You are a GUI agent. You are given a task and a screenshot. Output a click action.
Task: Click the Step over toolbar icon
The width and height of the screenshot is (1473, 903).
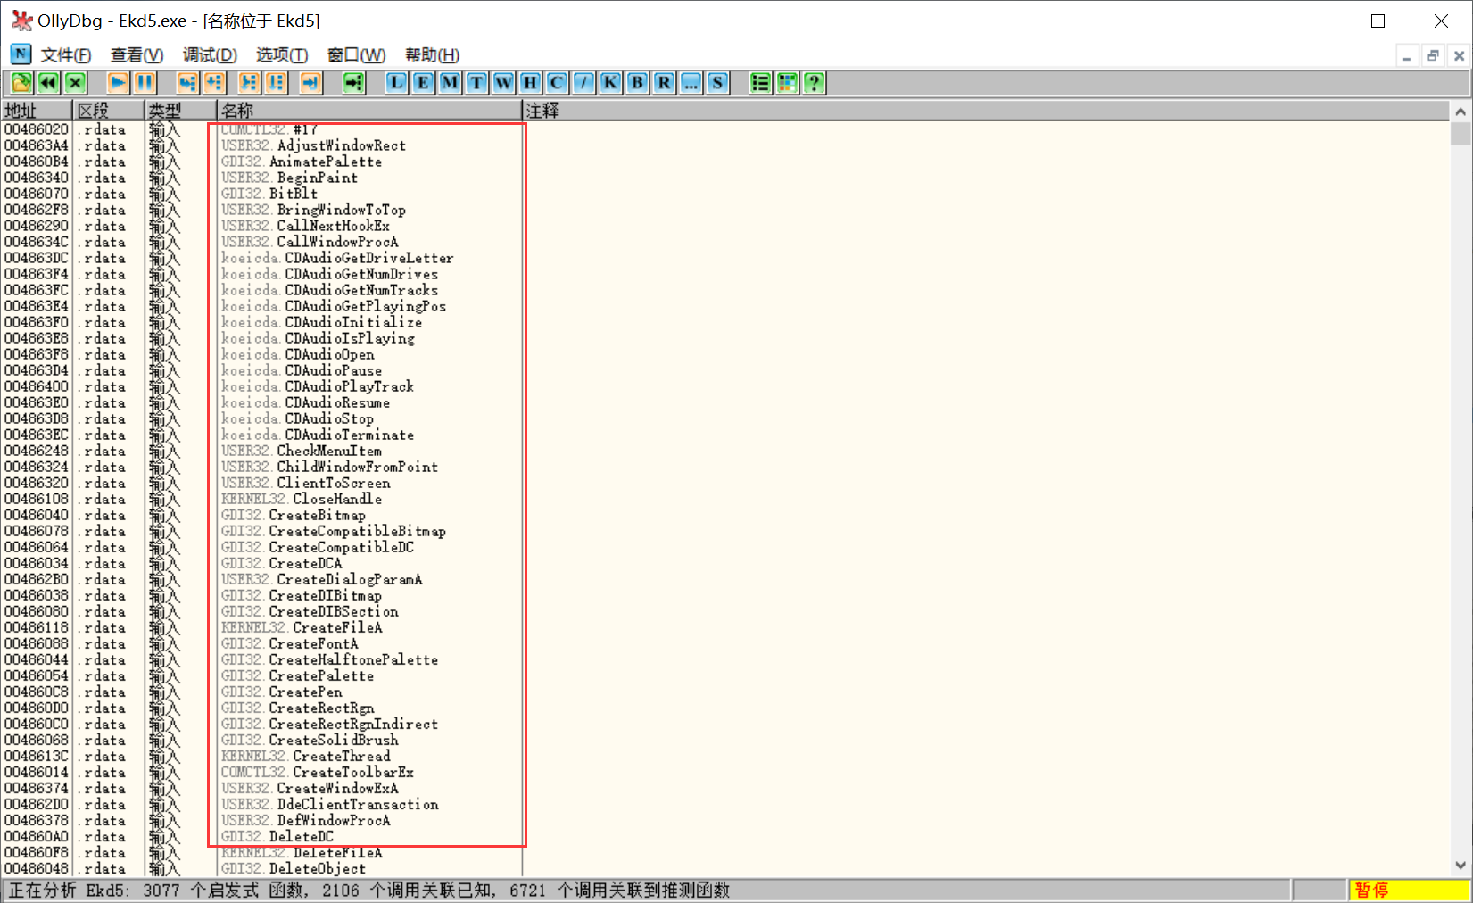(214, 83)
